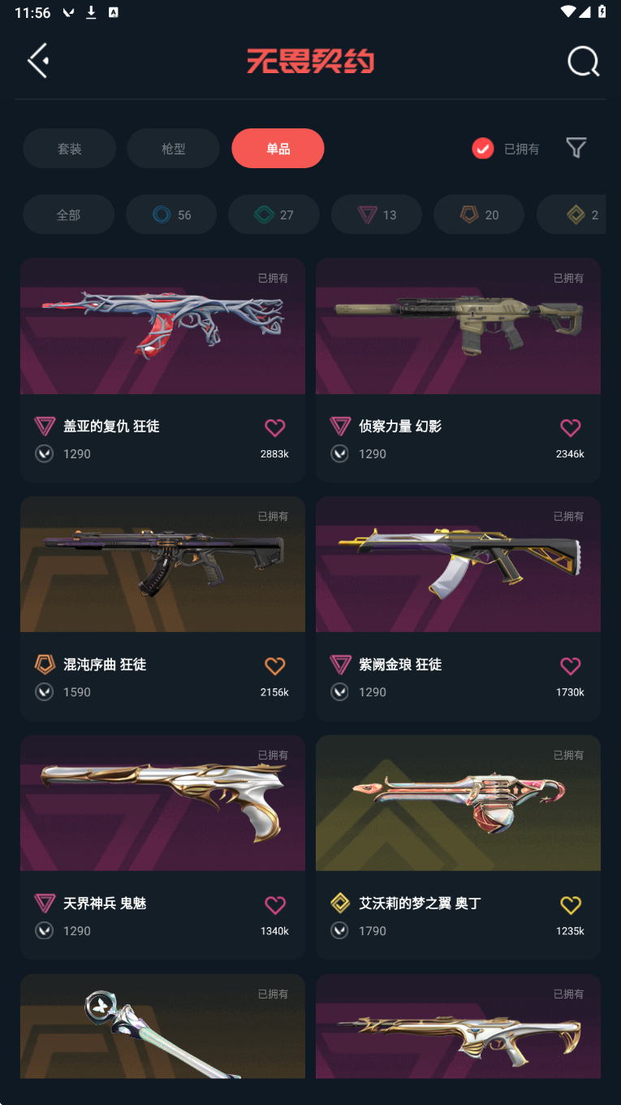Open 盖亚的复仇 狂徒 skin image
The image size is (621, 1105).
tap(162, 326)
